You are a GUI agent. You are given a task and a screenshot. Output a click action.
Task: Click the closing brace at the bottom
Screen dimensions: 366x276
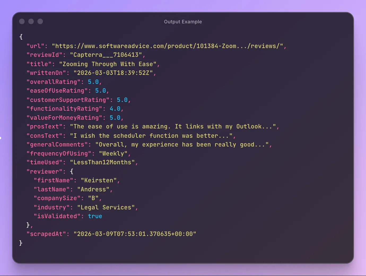(x=20, y=243)
